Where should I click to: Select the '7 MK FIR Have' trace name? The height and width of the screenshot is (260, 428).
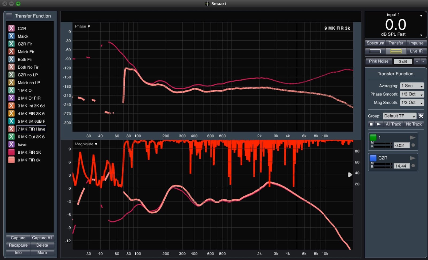(31, 129)
